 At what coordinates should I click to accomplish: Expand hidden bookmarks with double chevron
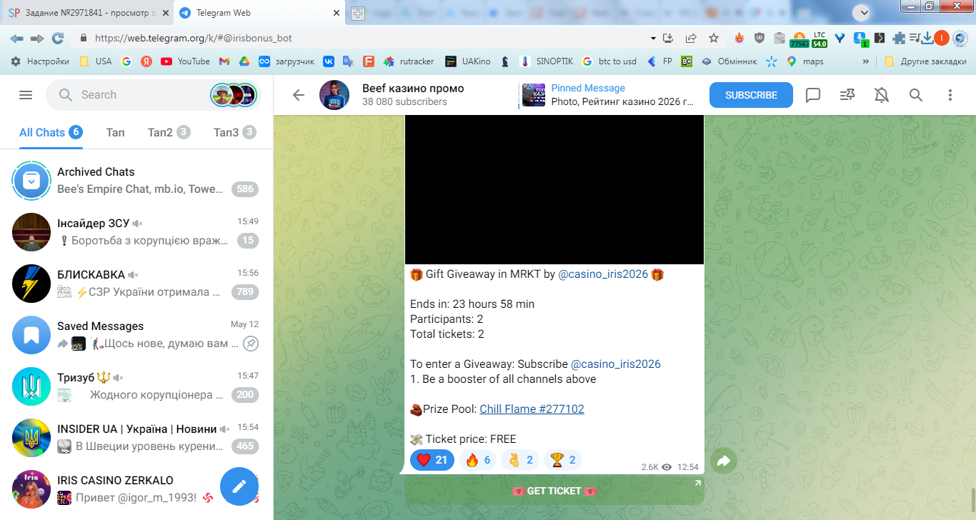tap(866, 61)
